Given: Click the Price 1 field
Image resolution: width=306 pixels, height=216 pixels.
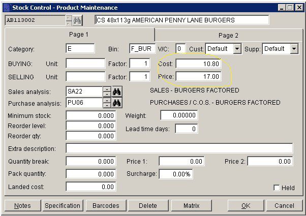Looking at the screenshot, I should [181, 161].
